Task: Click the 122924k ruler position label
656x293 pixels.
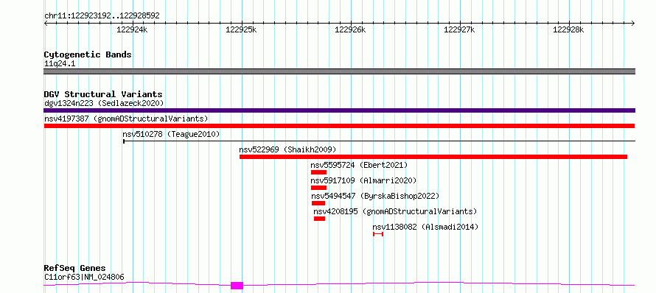Action: coord(132,29)
